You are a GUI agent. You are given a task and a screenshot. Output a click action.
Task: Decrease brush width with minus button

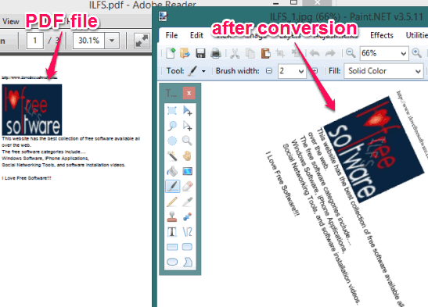269,71
